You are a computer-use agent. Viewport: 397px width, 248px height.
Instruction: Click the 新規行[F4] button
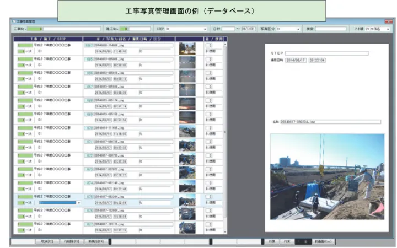point(96,242)
